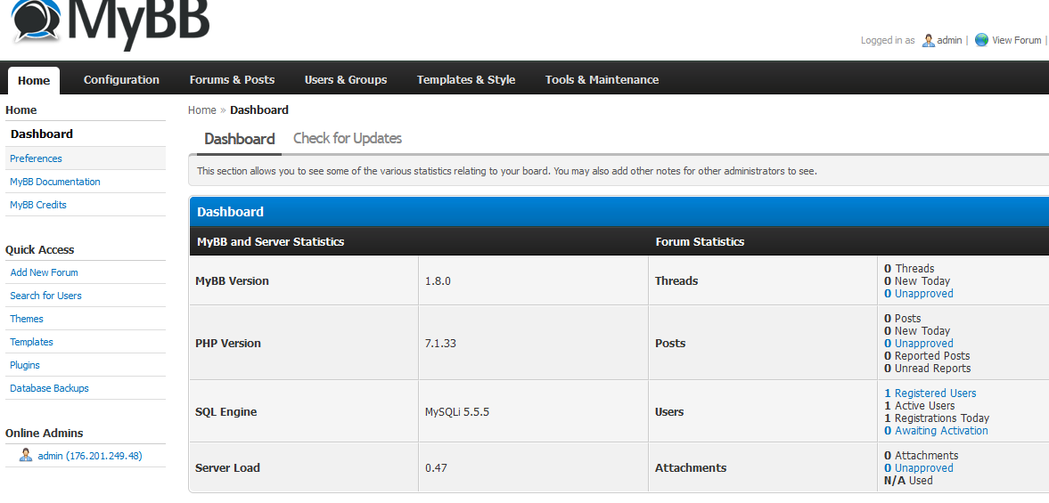Switch to Check for Updates tab
1049x503 pixels.
(348, 138)
